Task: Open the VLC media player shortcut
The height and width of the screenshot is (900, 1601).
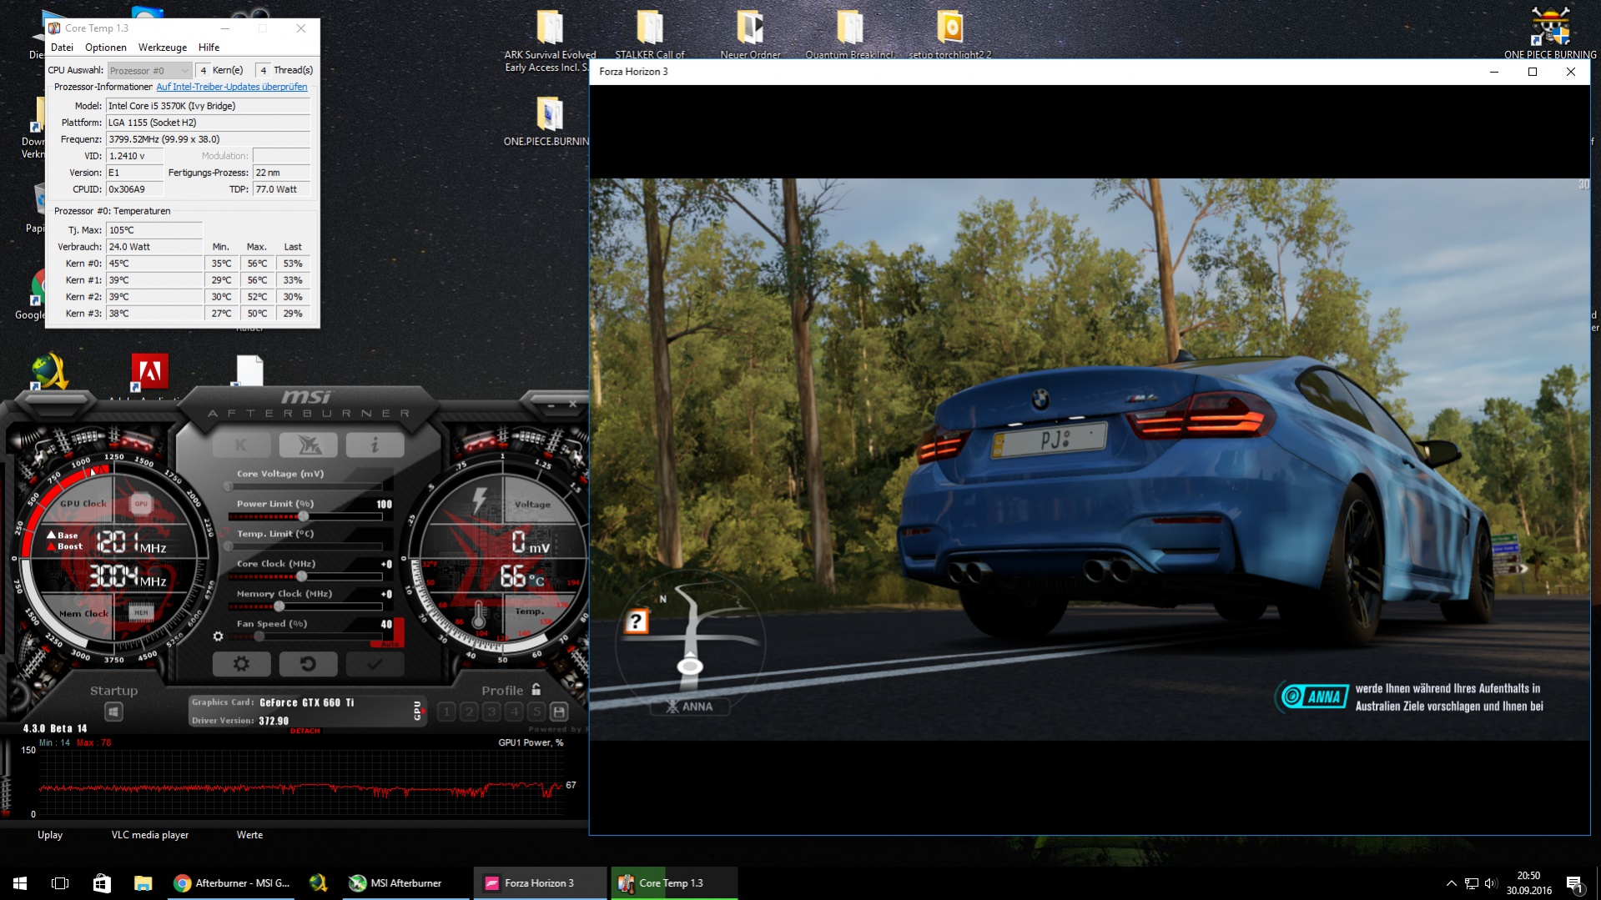Action: coord(150,835)
